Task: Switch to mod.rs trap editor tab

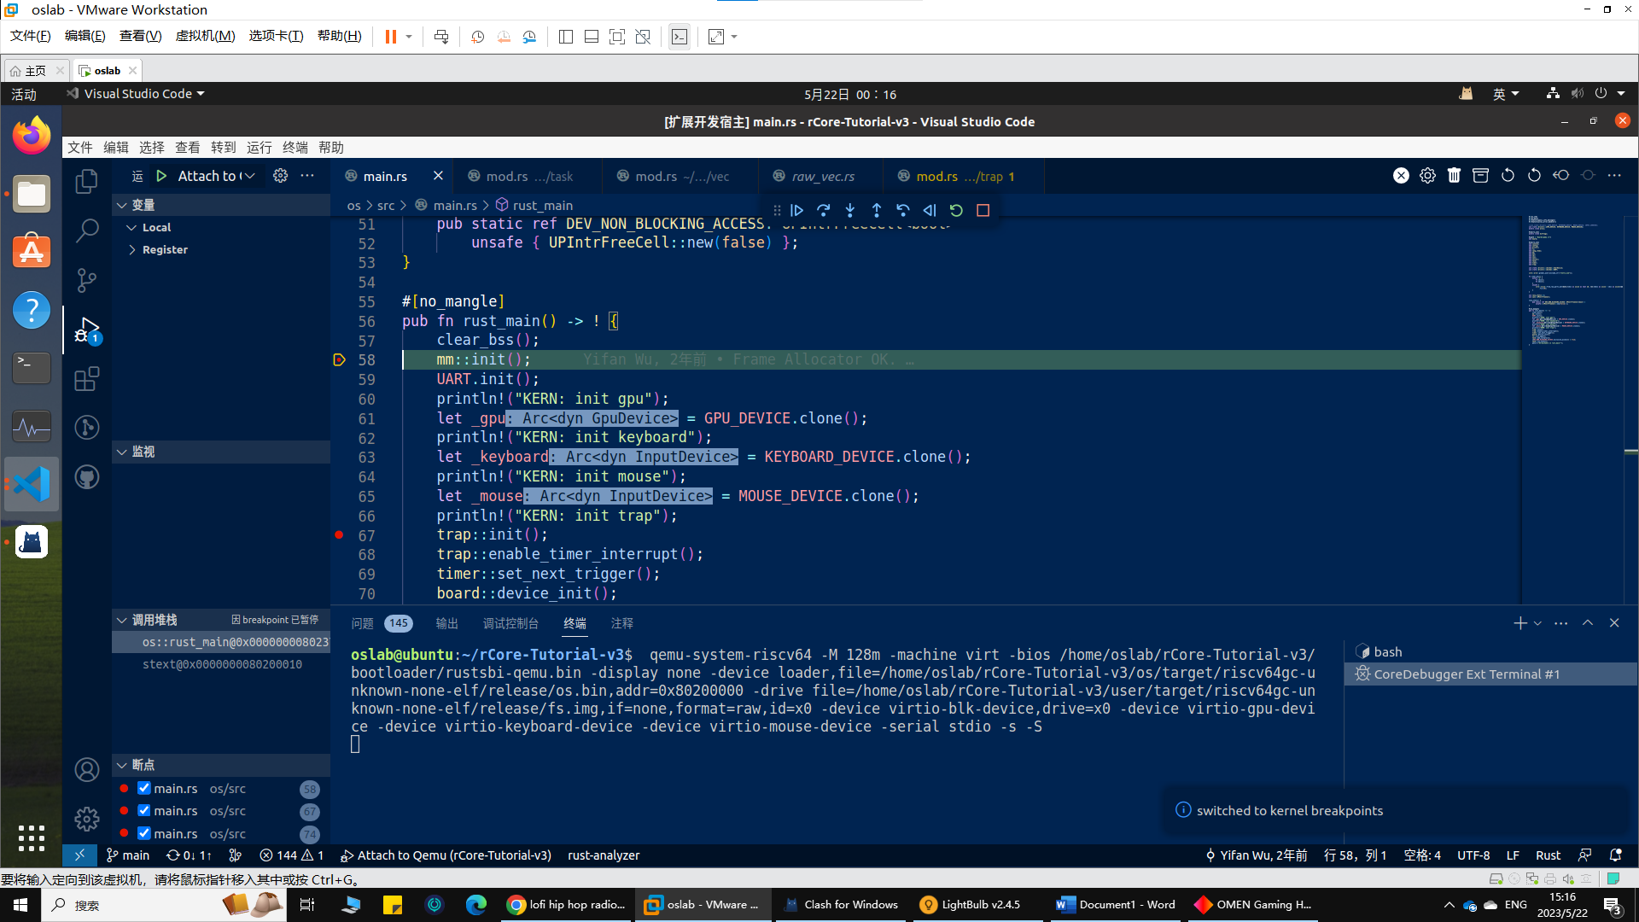Action: (x=963, y=176)
